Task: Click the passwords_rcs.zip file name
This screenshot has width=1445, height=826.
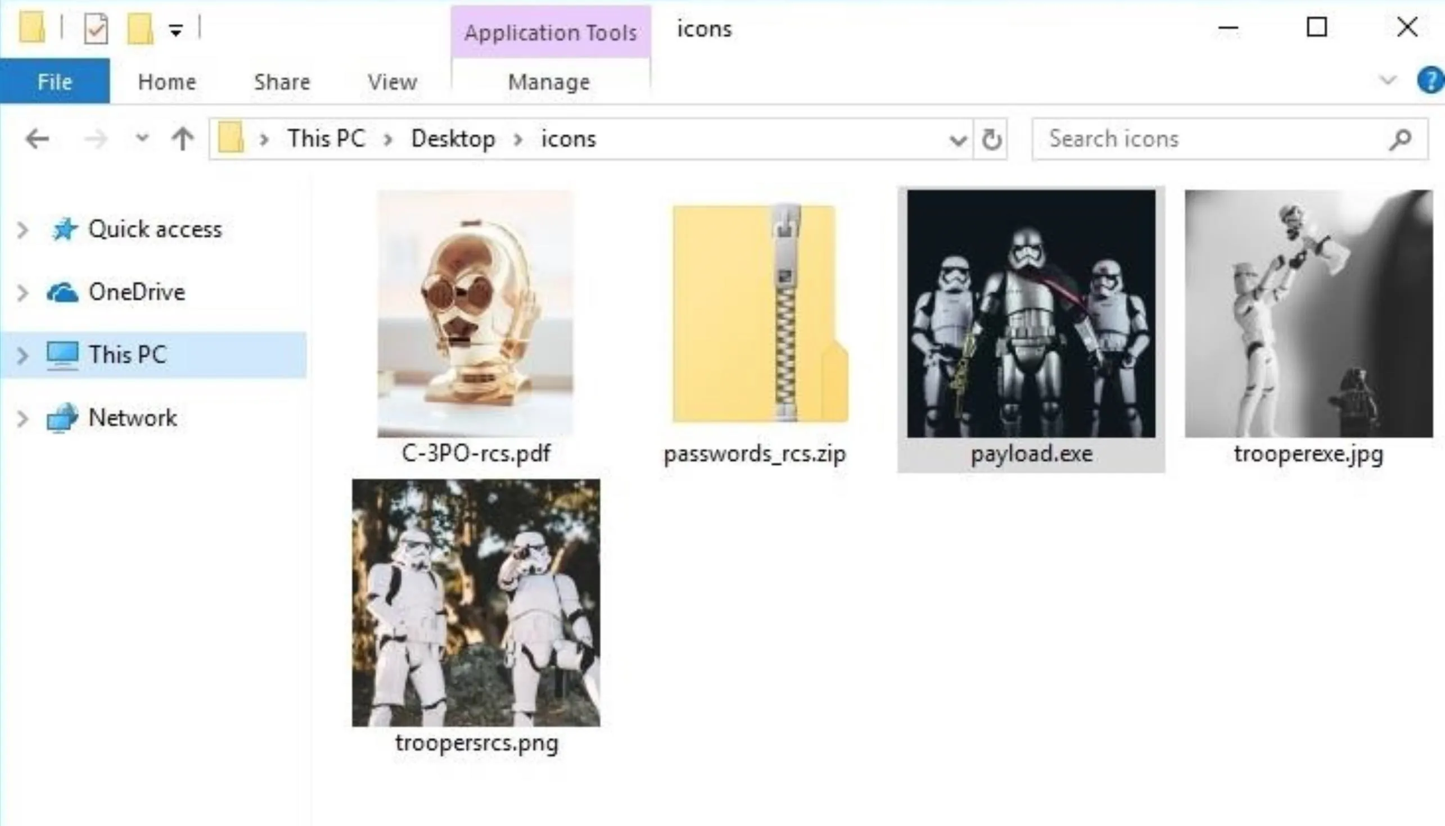Action: click(x=755, y=454)
